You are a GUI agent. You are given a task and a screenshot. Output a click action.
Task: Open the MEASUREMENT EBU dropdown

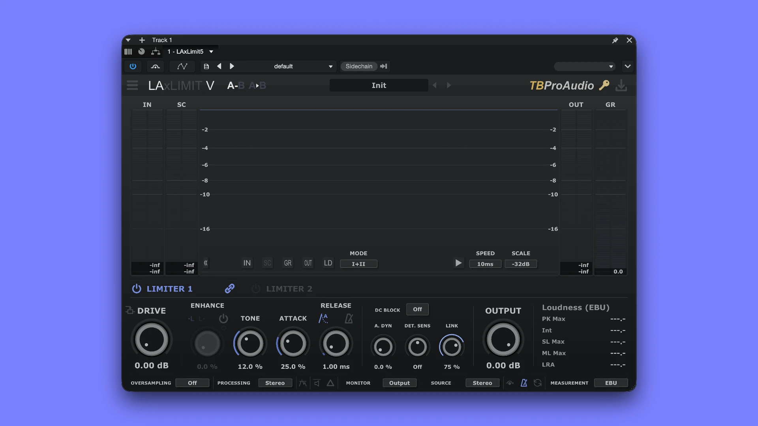coord(611,383)
